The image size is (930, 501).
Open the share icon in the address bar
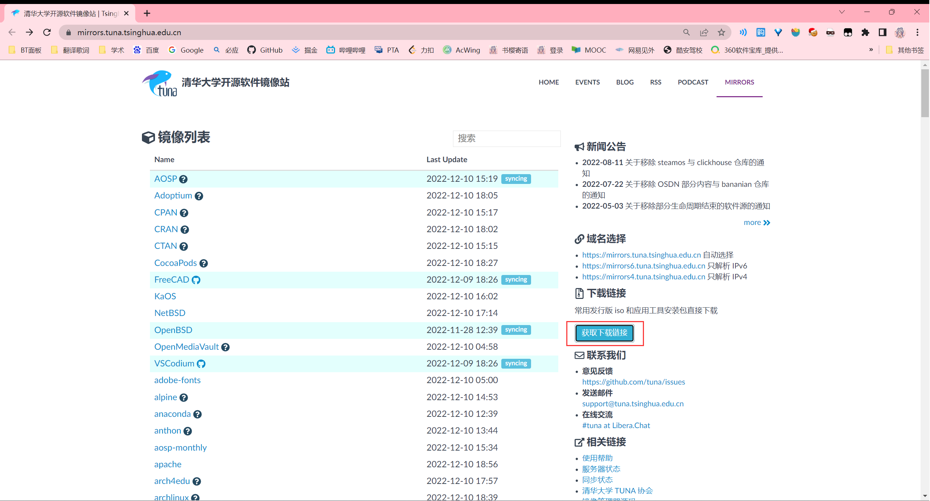pyautogui.click(x=704, y=32)
